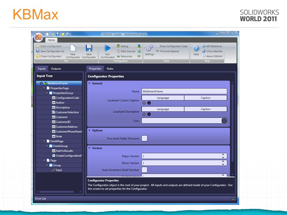The image size is (287, 215).
Task: Click the green icon next to Data Sources
Action: pos(139,51)
